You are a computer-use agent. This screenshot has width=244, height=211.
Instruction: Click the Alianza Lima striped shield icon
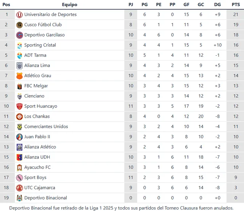click(x=19, y=66)
